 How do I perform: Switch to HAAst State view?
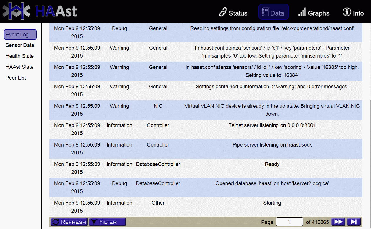(x=19, y=67)
